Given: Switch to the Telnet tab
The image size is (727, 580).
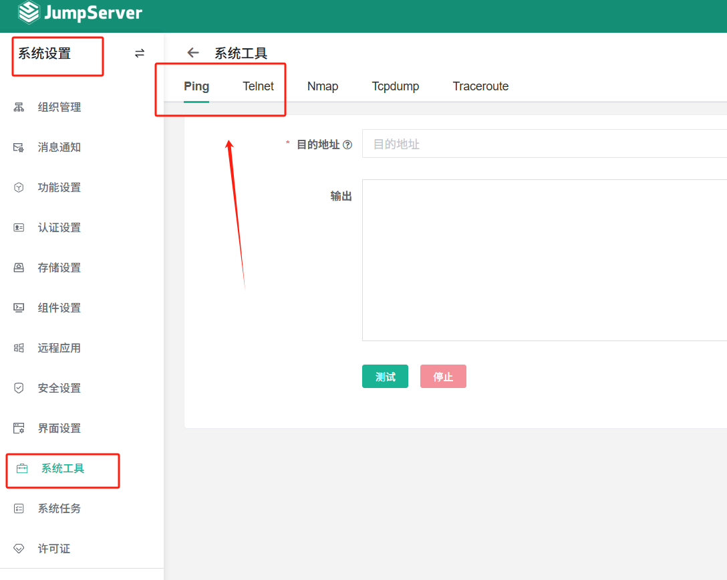Looking at the screenshot, I should (258, 86).
